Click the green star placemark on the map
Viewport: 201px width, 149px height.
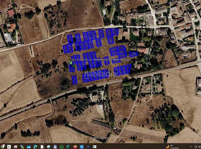[74, 66]
